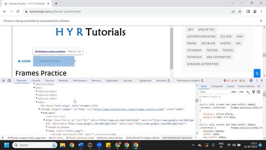This screenshot has width=266, height=150.
Task: Open Sticky Notes from the taskbar
Action: pyautogui.click(x=108, y=145)
